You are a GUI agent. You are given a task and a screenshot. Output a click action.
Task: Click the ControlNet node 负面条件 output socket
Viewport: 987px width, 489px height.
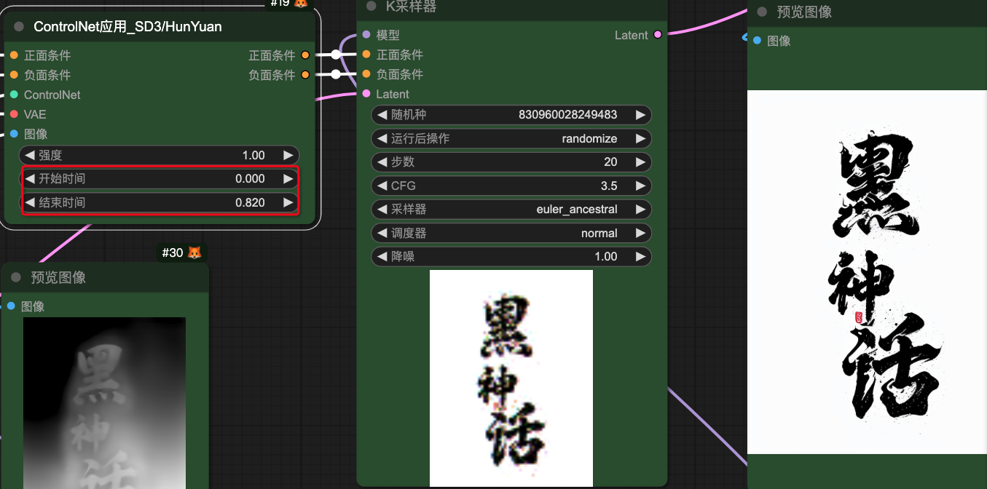305,75
